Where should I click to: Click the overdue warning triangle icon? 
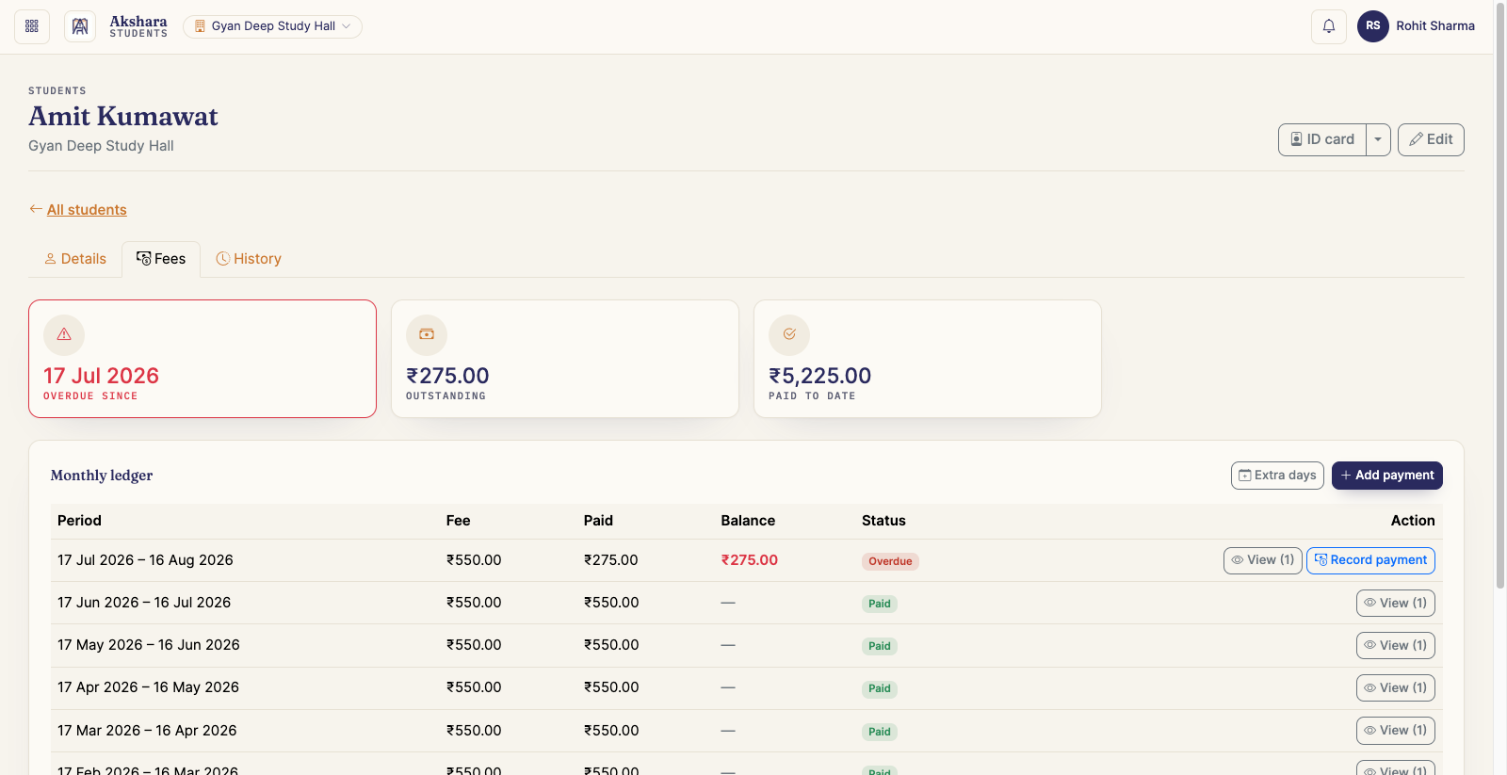[64, 334]
